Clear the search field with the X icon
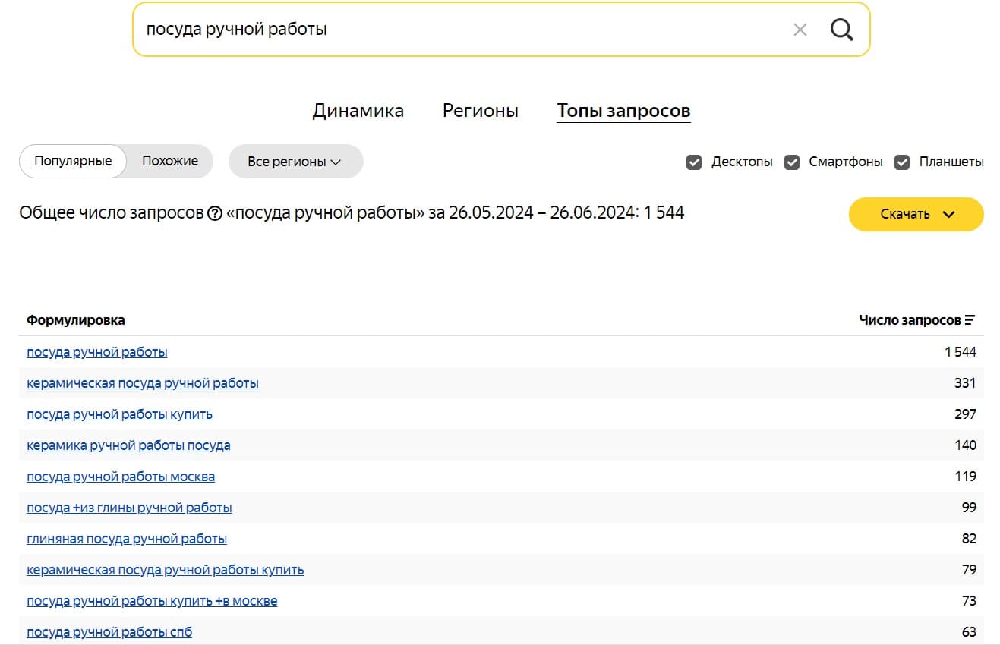Image resolution: width=1000 pixels, height=645 pixels. pyautogui.click(x=800, y=30)
